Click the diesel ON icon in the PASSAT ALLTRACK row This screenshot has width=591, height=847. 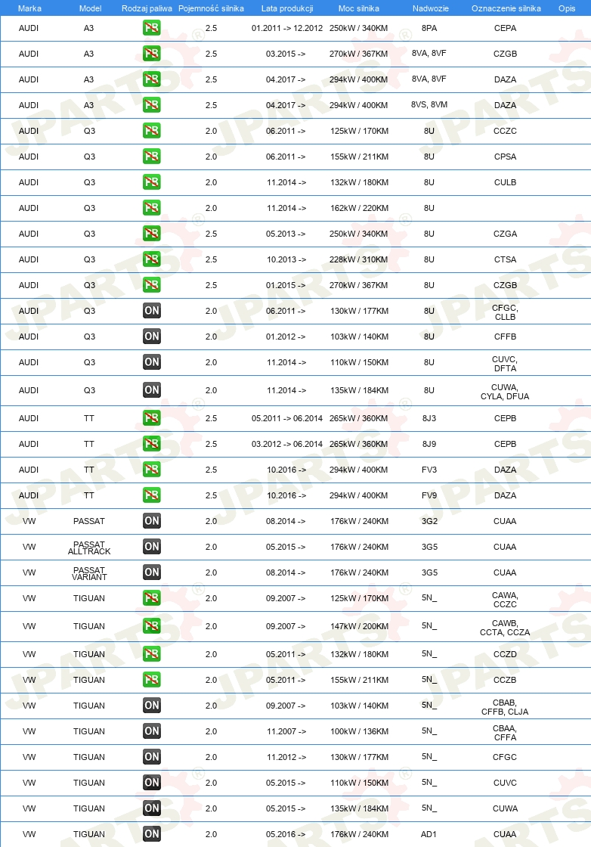152,547
